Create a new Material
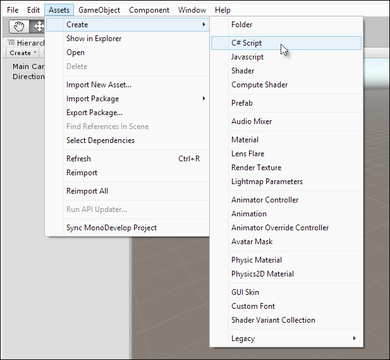This screenshot has width=390, height=360. click(245, 140)
